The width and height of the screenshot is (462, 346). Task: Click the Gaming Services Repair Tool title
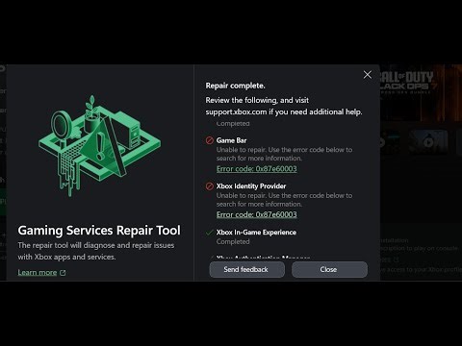pyautogui.click(x=99, y=231)
